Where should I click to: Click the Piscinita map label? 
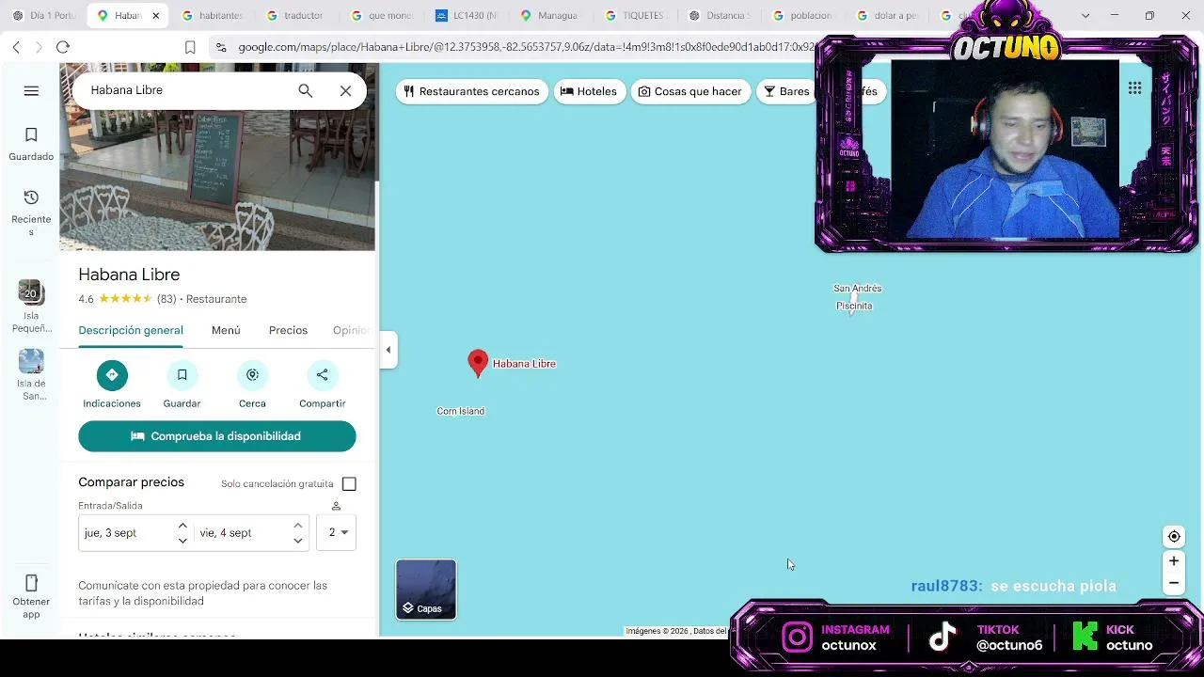(x=854, y=306)
